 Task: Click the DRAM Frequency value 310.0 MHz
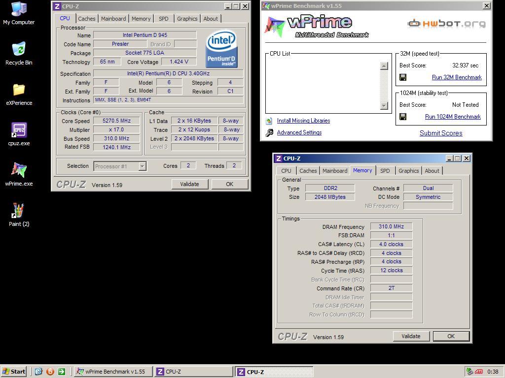click(391, 226)
